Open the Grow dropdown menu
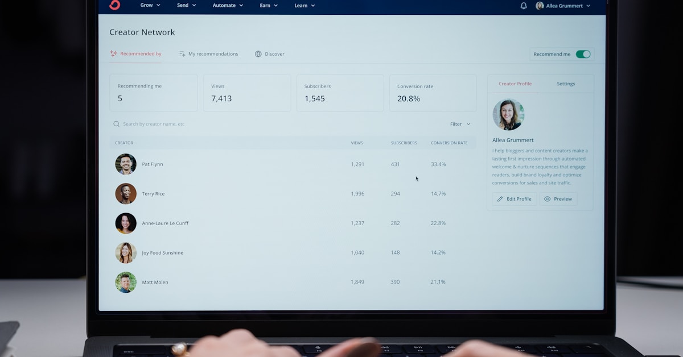 tap(150, 5)
